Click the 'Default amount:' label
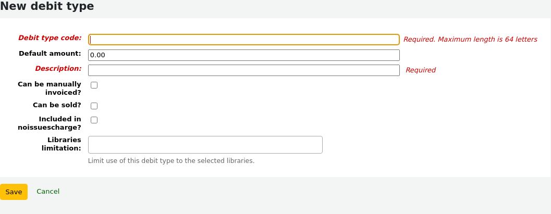Screen dimensions: 551x214 (50, 54)
